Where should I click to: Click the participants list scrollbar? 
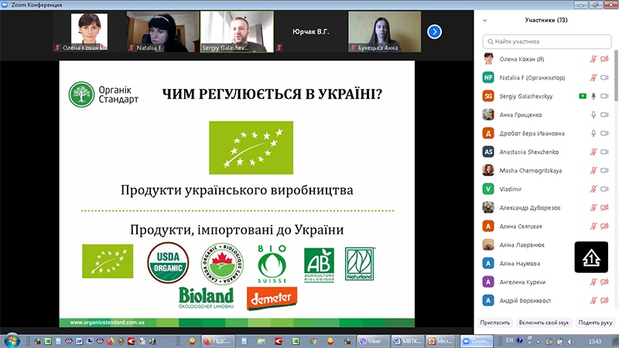616,75
